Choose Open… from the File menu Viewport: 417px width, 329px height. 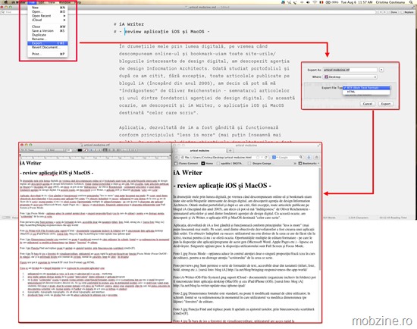pos(48,11)
